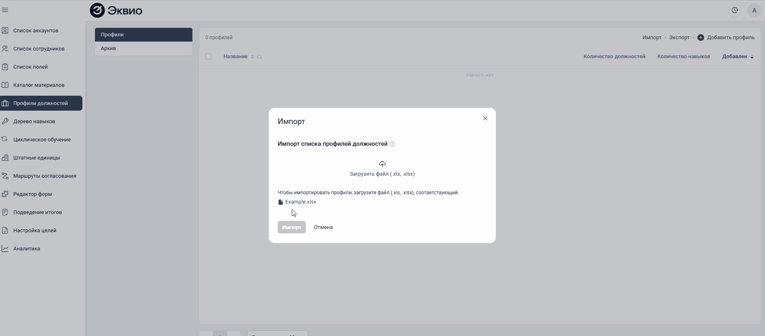765x336 pixels.
Task: Open the hamburger menu icon
Action: (5, 10)
